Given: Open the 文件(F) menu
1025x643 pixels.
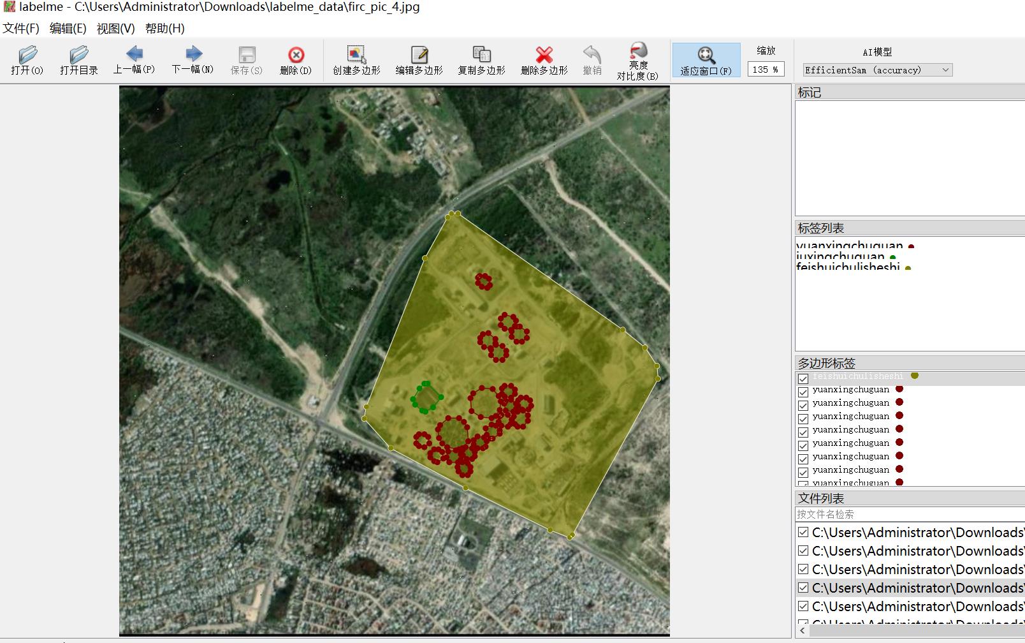Looking at the screenshot, I should point(21,28).
